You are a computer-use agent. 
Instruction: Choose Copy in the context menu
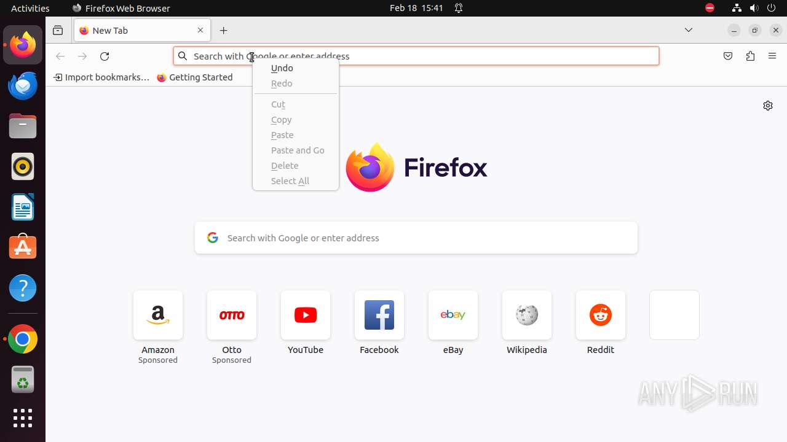(x=296, y=120)
